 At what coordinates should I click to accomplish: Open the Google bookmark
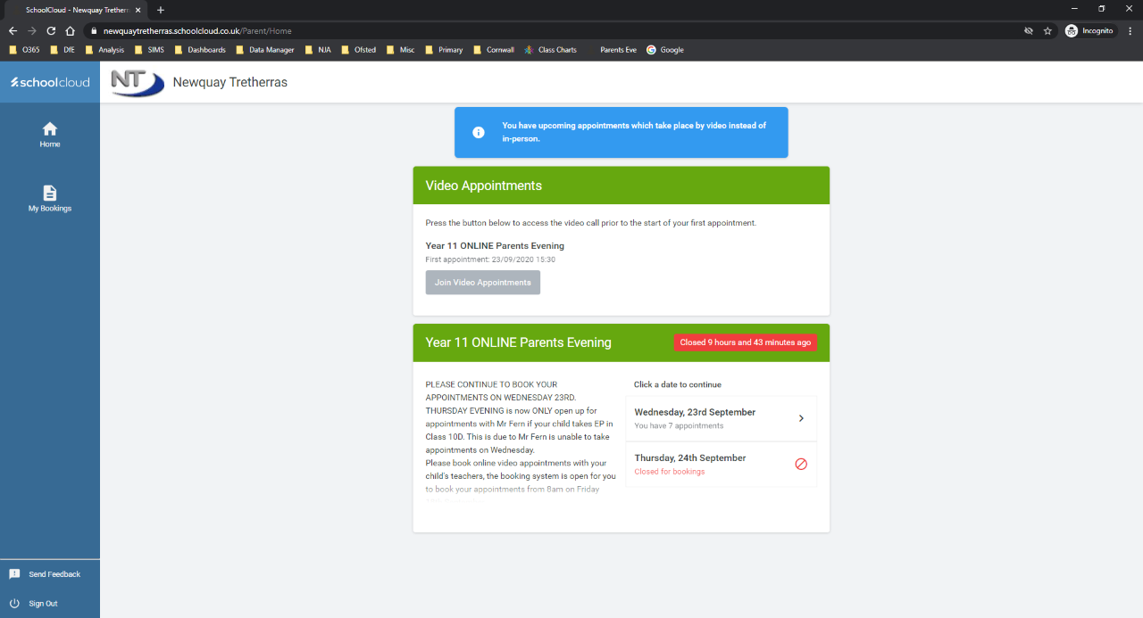coord(665,50)
